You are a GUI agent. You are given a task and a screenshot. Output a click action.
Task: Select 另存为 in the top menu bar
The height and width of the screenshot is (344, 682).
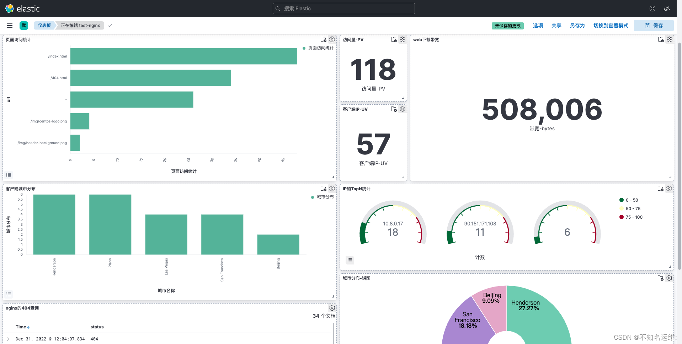(577, 25)
